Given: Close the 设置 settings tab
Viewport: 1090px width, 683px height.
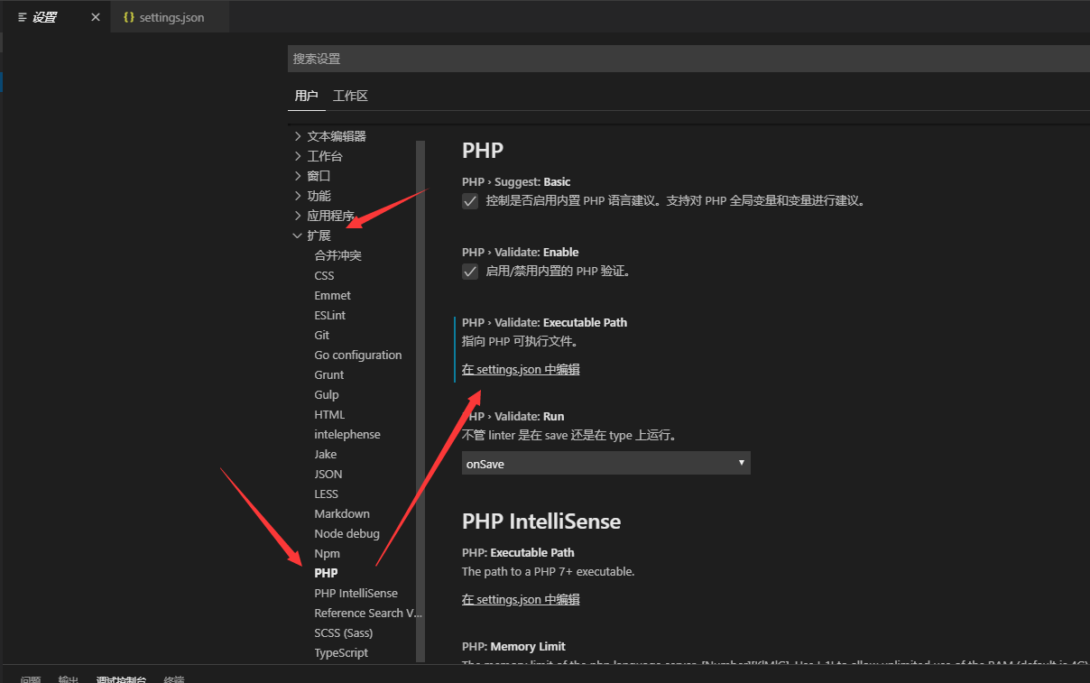Looking at the screenshot, I should [x=96, y=17].
